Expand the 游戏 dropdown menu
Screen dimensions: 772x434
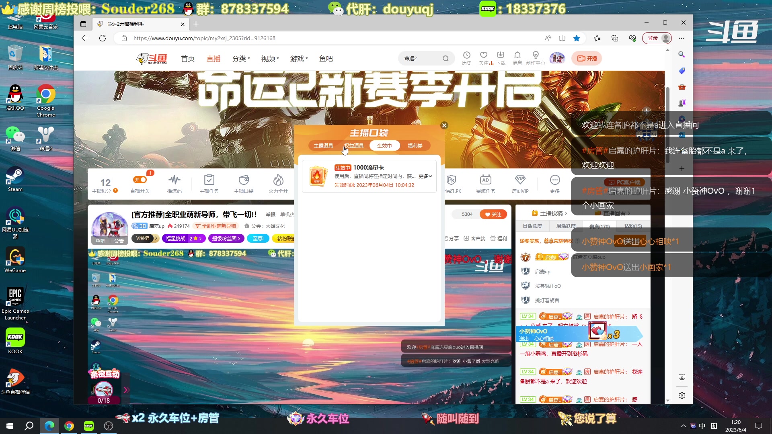tap(299, 59)
